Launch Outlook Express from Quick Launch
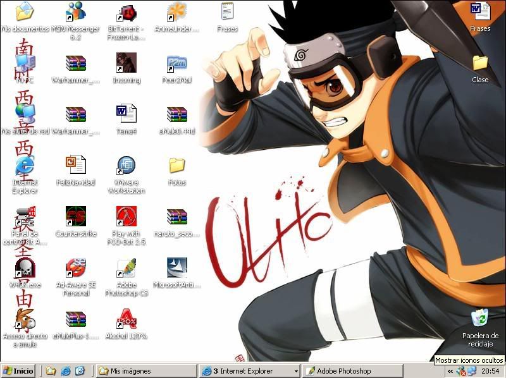Screen dimensions: 506x378 [80, 371]
